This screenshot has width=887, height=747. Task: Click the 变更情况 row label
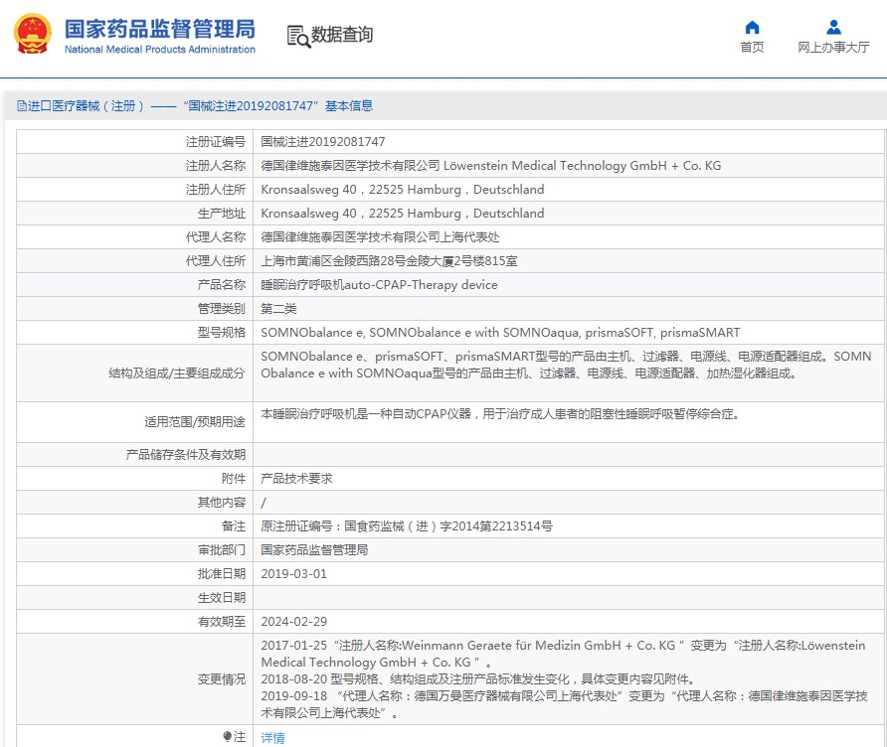[x=222, y=678]
